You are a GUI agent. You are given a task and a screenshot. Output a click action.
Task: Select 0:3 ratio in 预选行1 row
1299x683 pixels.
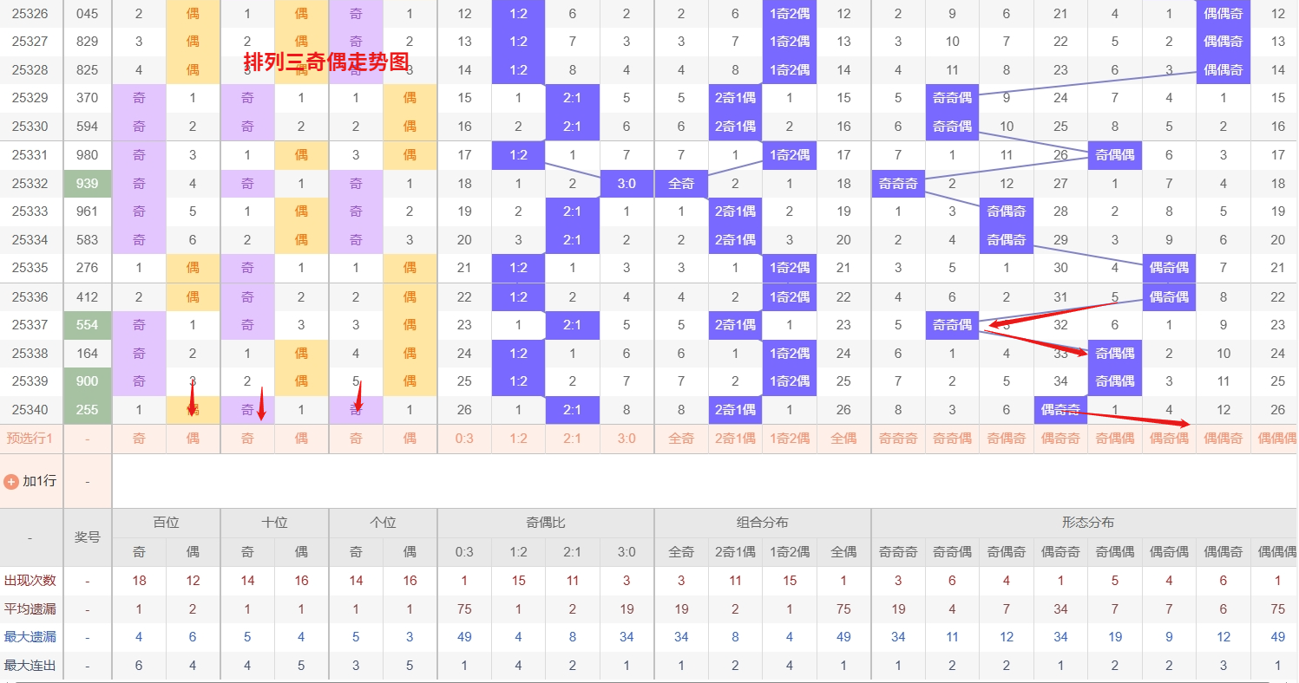(464, 439)
